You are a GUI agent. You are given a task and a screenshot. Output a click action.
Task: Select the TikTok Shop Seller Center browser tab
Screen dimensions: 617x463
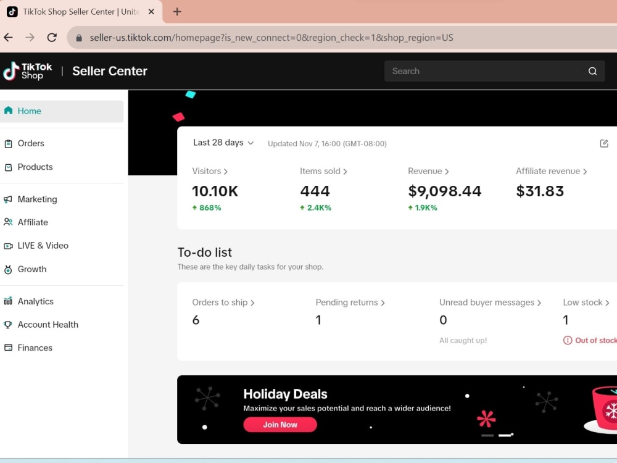[81, 12]
